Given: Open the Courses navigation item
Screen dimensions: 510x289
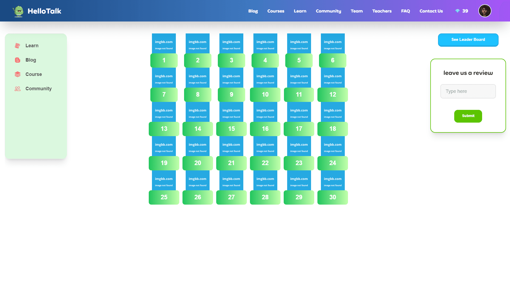Looking at the screenshot, I should pos(276,11).
